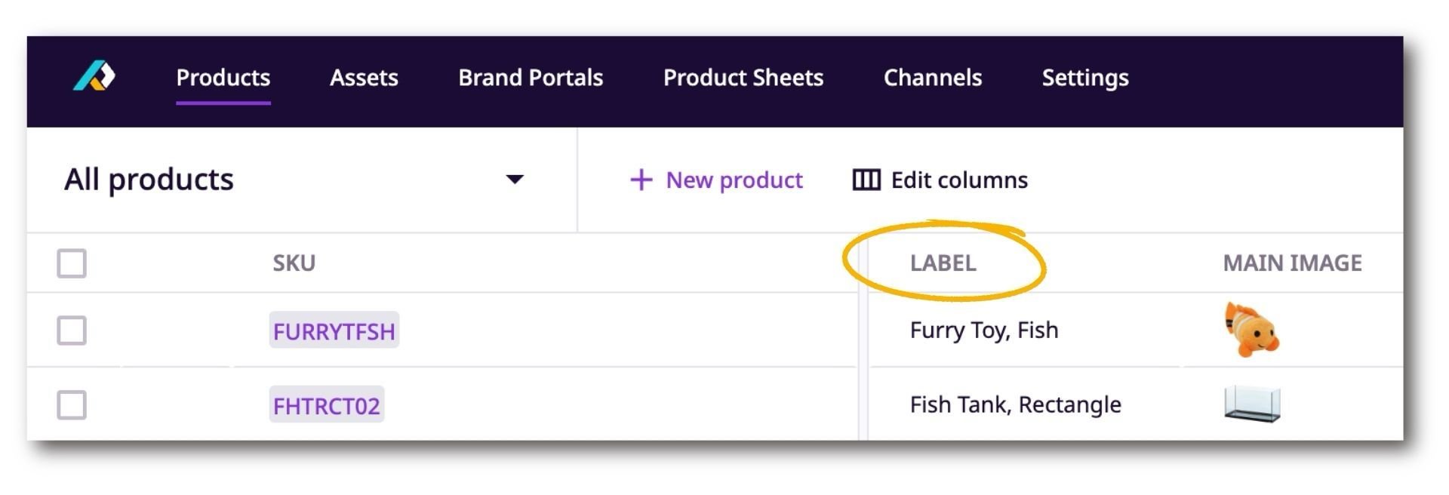1449x495 pixels.
Task: Toggle the select-all header checkbox
Action: tap(72, 263)
